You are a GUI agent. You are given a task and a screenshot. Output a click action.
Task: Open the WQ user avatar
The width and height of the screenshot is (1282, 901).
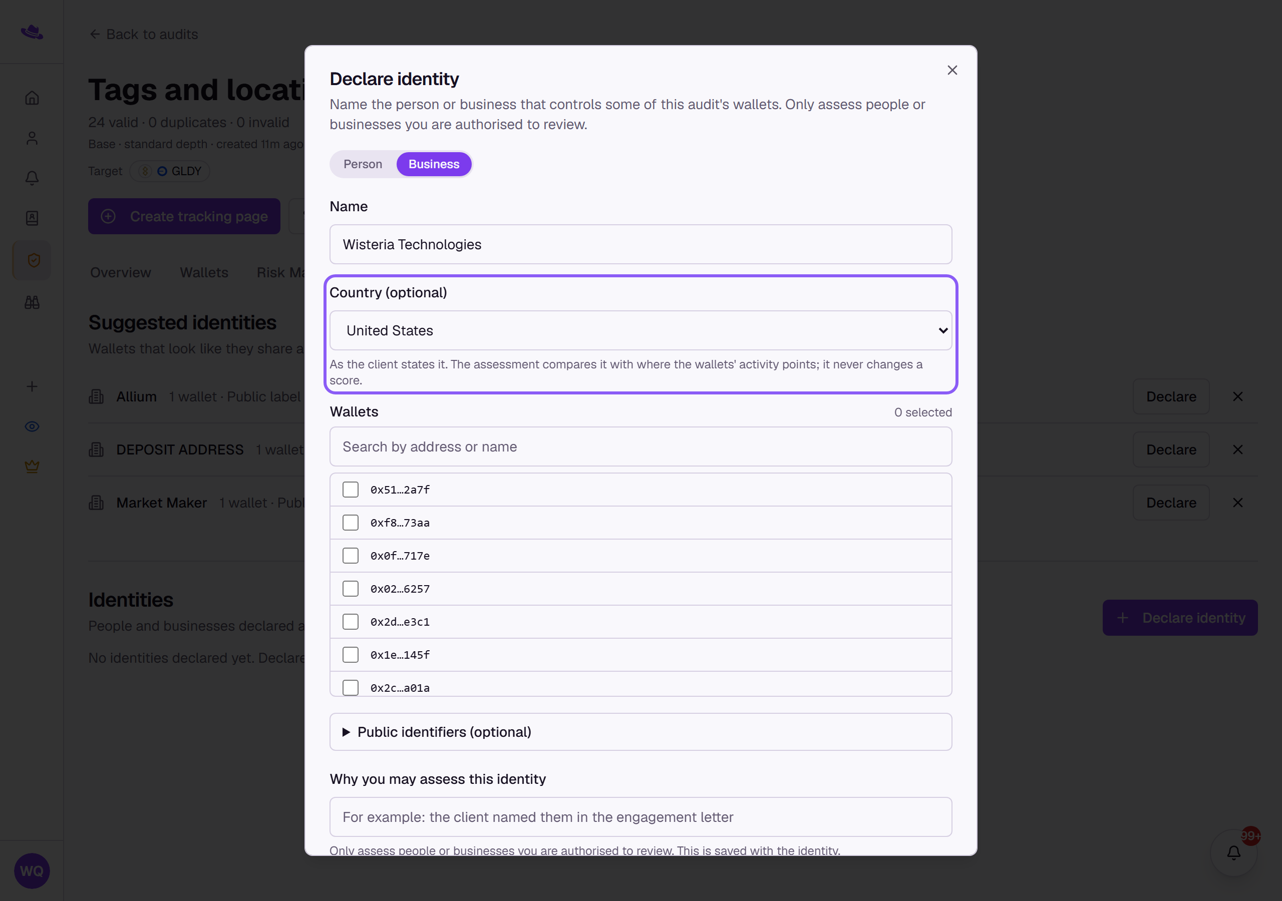tap(32, 871)
